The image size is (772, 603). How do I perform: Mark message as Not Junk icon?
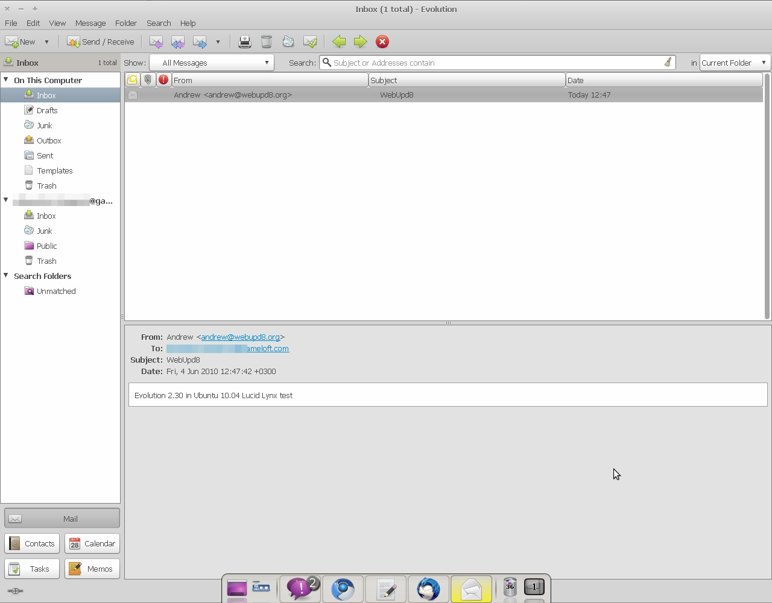[x=310, y=42]
